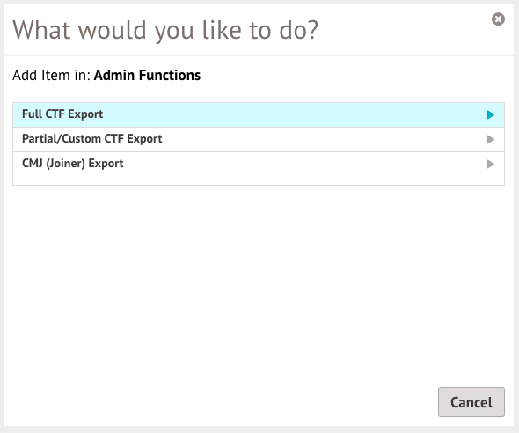519x433 pixels.
Task: Cancel the Add Item dialog
Action: click(x=471, y=402)
